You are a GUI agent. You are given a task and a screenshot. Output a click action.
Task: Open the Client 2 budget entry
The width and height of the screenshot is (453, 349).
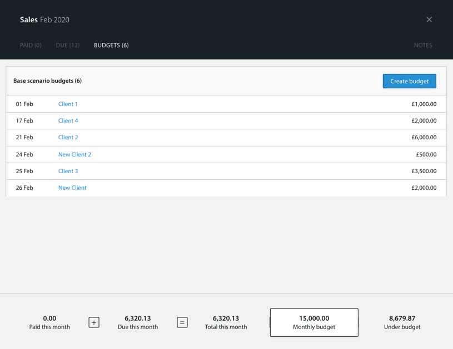(68, 137)
